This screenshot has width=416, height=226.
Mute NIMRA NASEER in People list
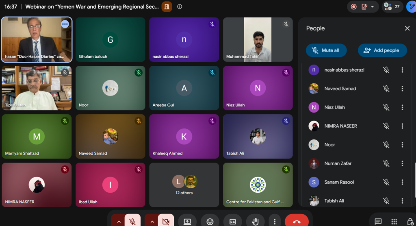pyautogui.click(x=386, y=126)
